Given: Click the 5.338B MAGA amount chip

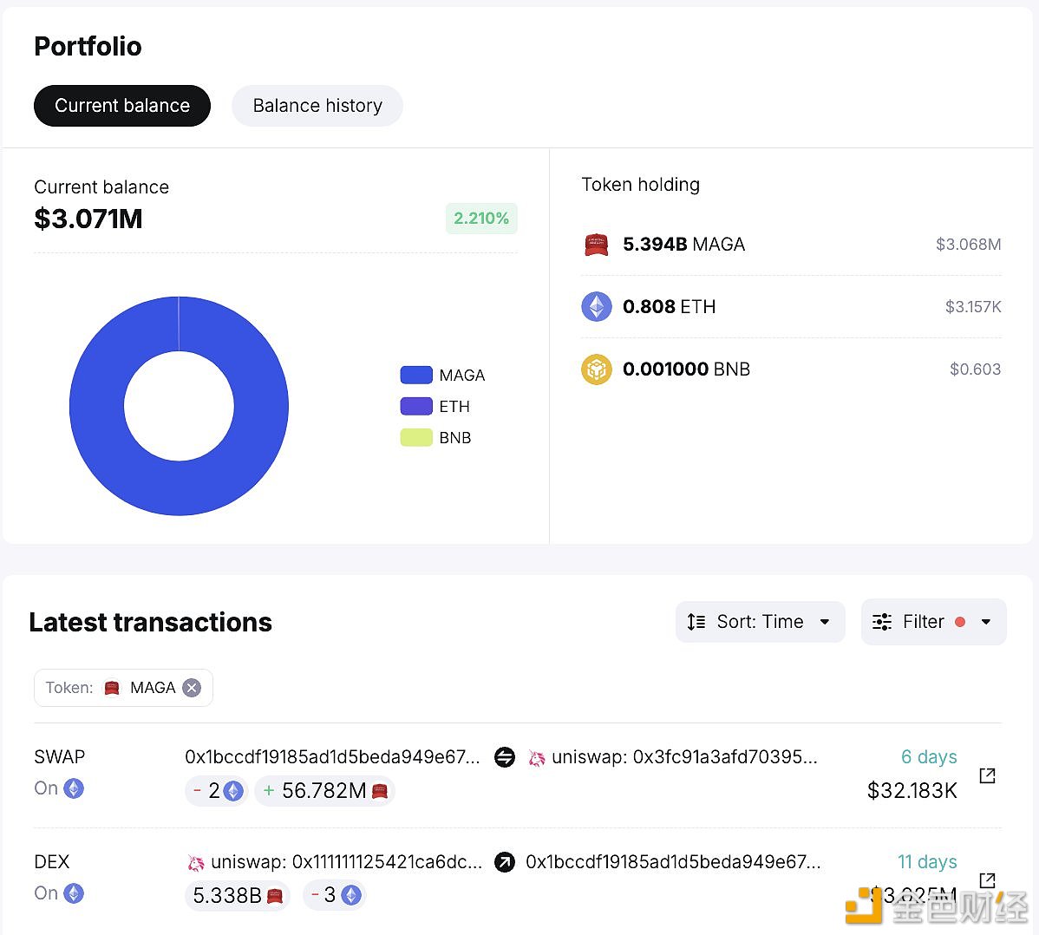Looking at the screenshot, I should pos(238,895).
